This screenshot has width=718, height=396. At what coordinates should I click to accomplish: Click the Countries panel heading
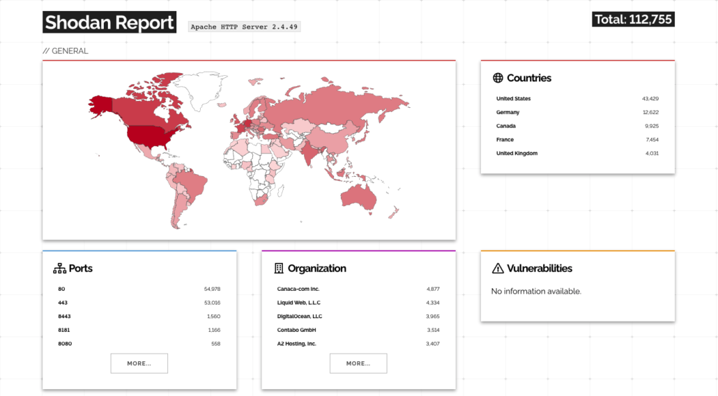pos(529,78)
